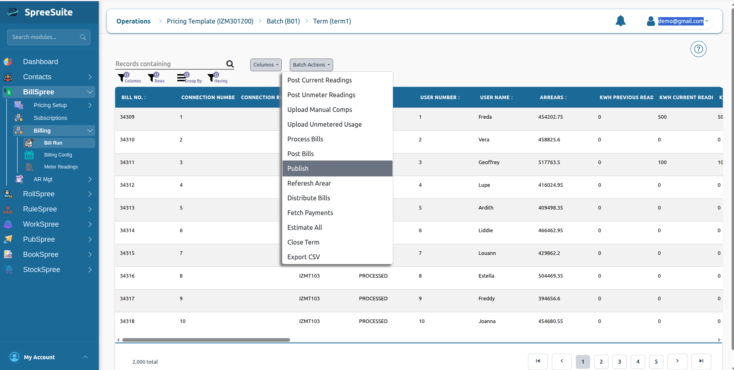Expand the Pricing Setup chevron
Screen dimensions: 734x370
pos(90,105)
